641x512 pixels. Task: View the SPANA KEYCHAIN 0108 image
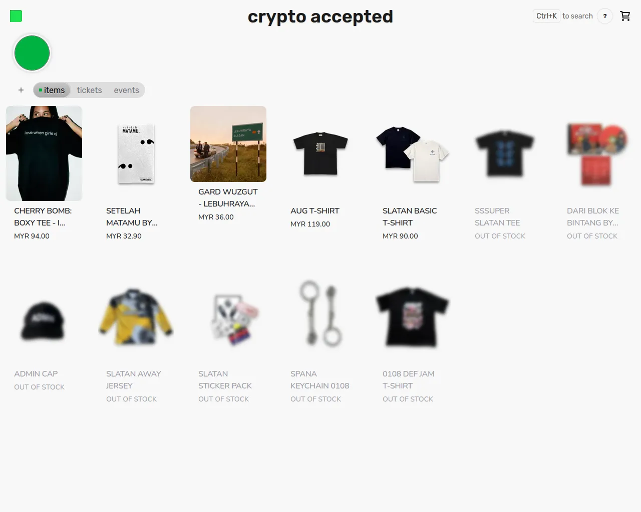(320, 313)
